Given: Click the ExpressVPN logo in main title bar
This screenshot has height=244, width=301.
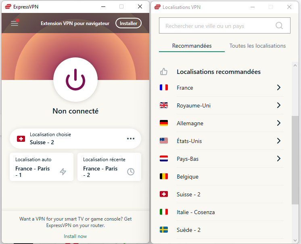Looking at the screenshot, I should coord(8,7).
